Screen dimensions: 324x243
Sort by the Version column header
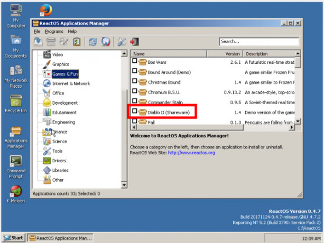tap(225, 54)
